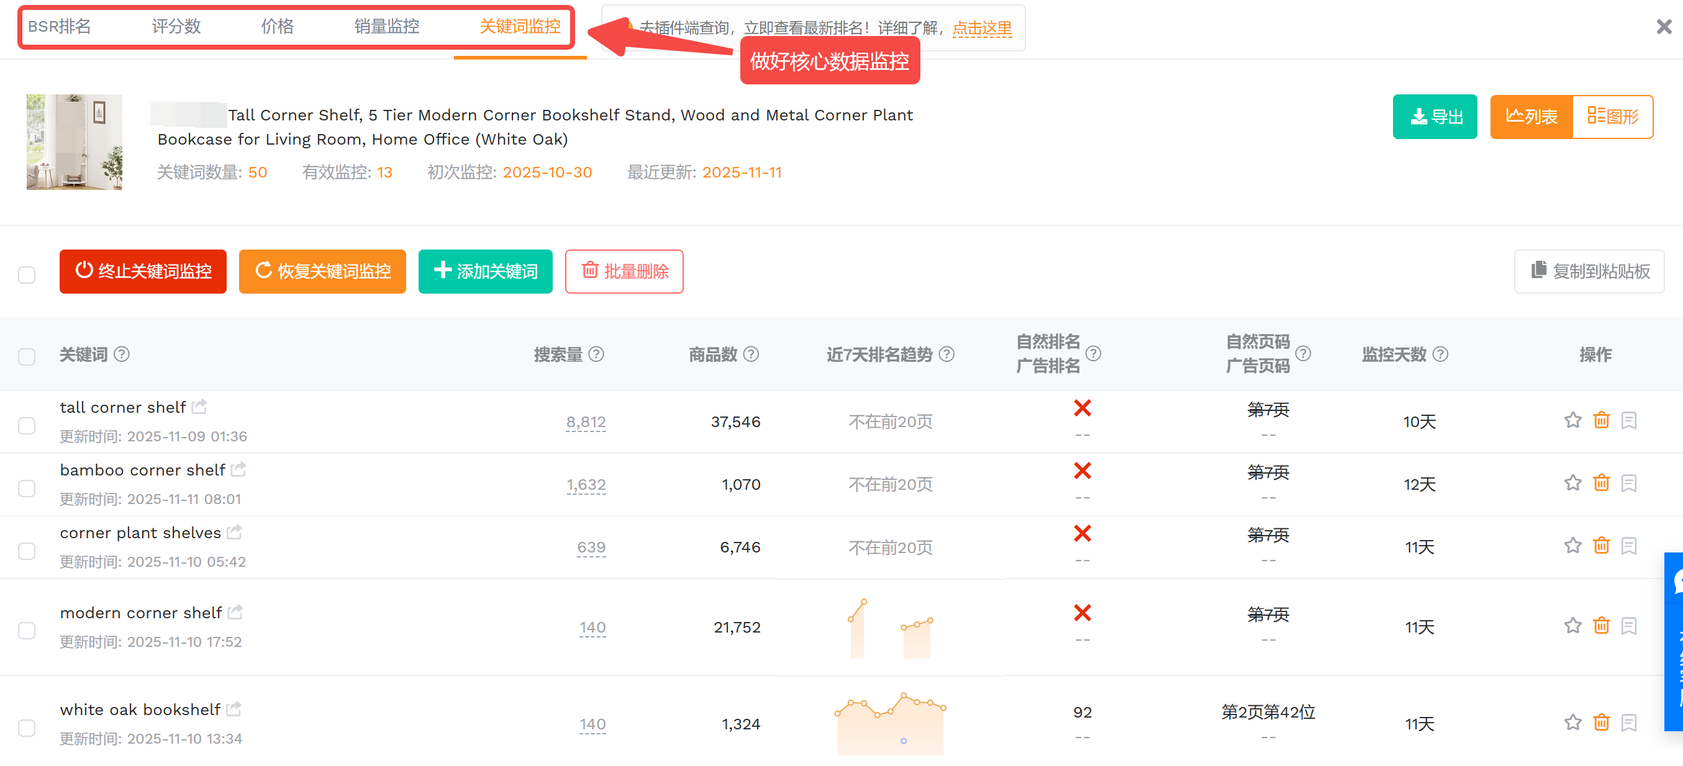Delete the bamboo corner shelf keyword
The image size is (1683, 766).
tap(1600, 483)
